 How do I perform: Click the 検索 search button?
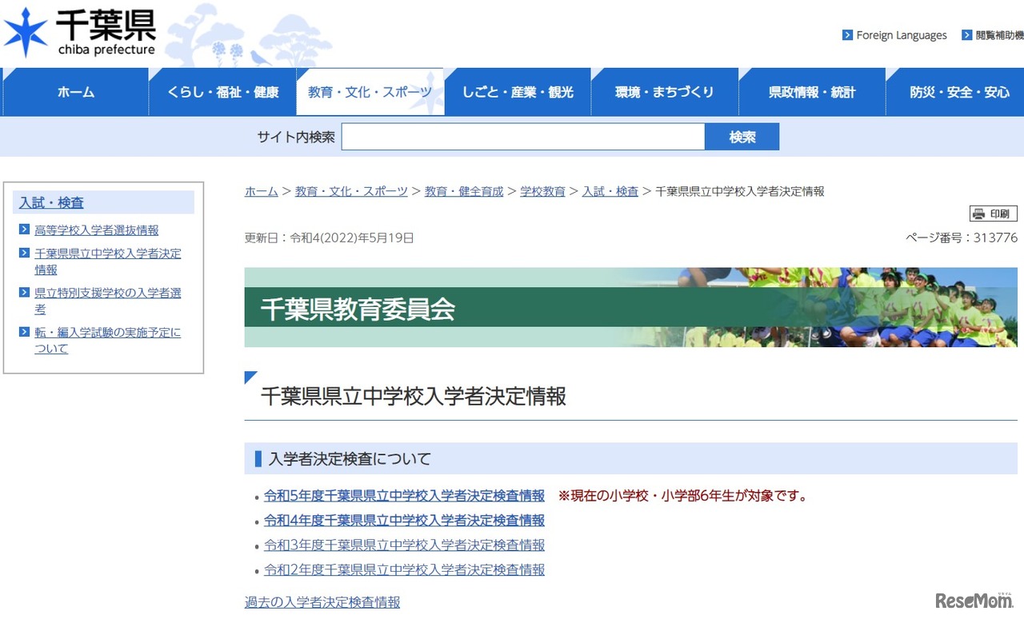pyautogui.click(x=742, y=137)
